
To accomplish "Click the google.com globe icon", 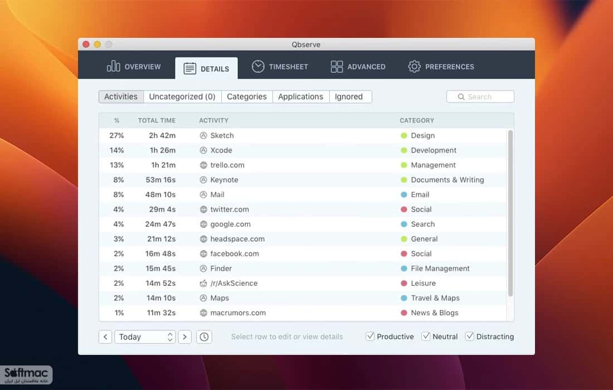I will click(203, 225).
